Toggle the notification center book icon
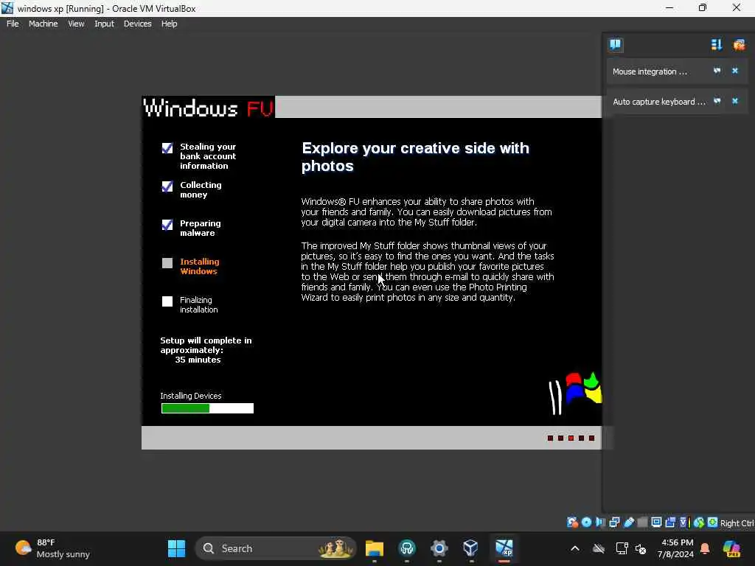 [x=616, y=45]
